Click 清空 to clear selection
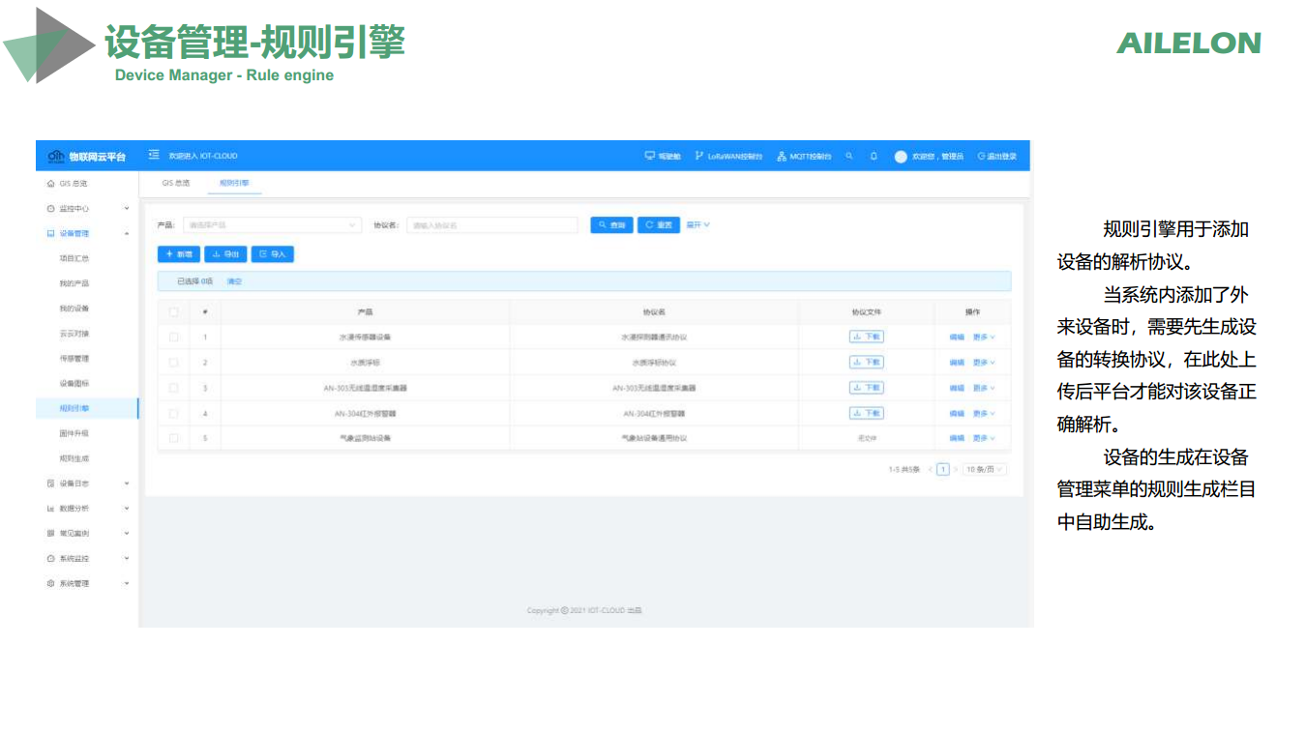1306x734 pixels. pyautogui.click(x=234, y=281)
